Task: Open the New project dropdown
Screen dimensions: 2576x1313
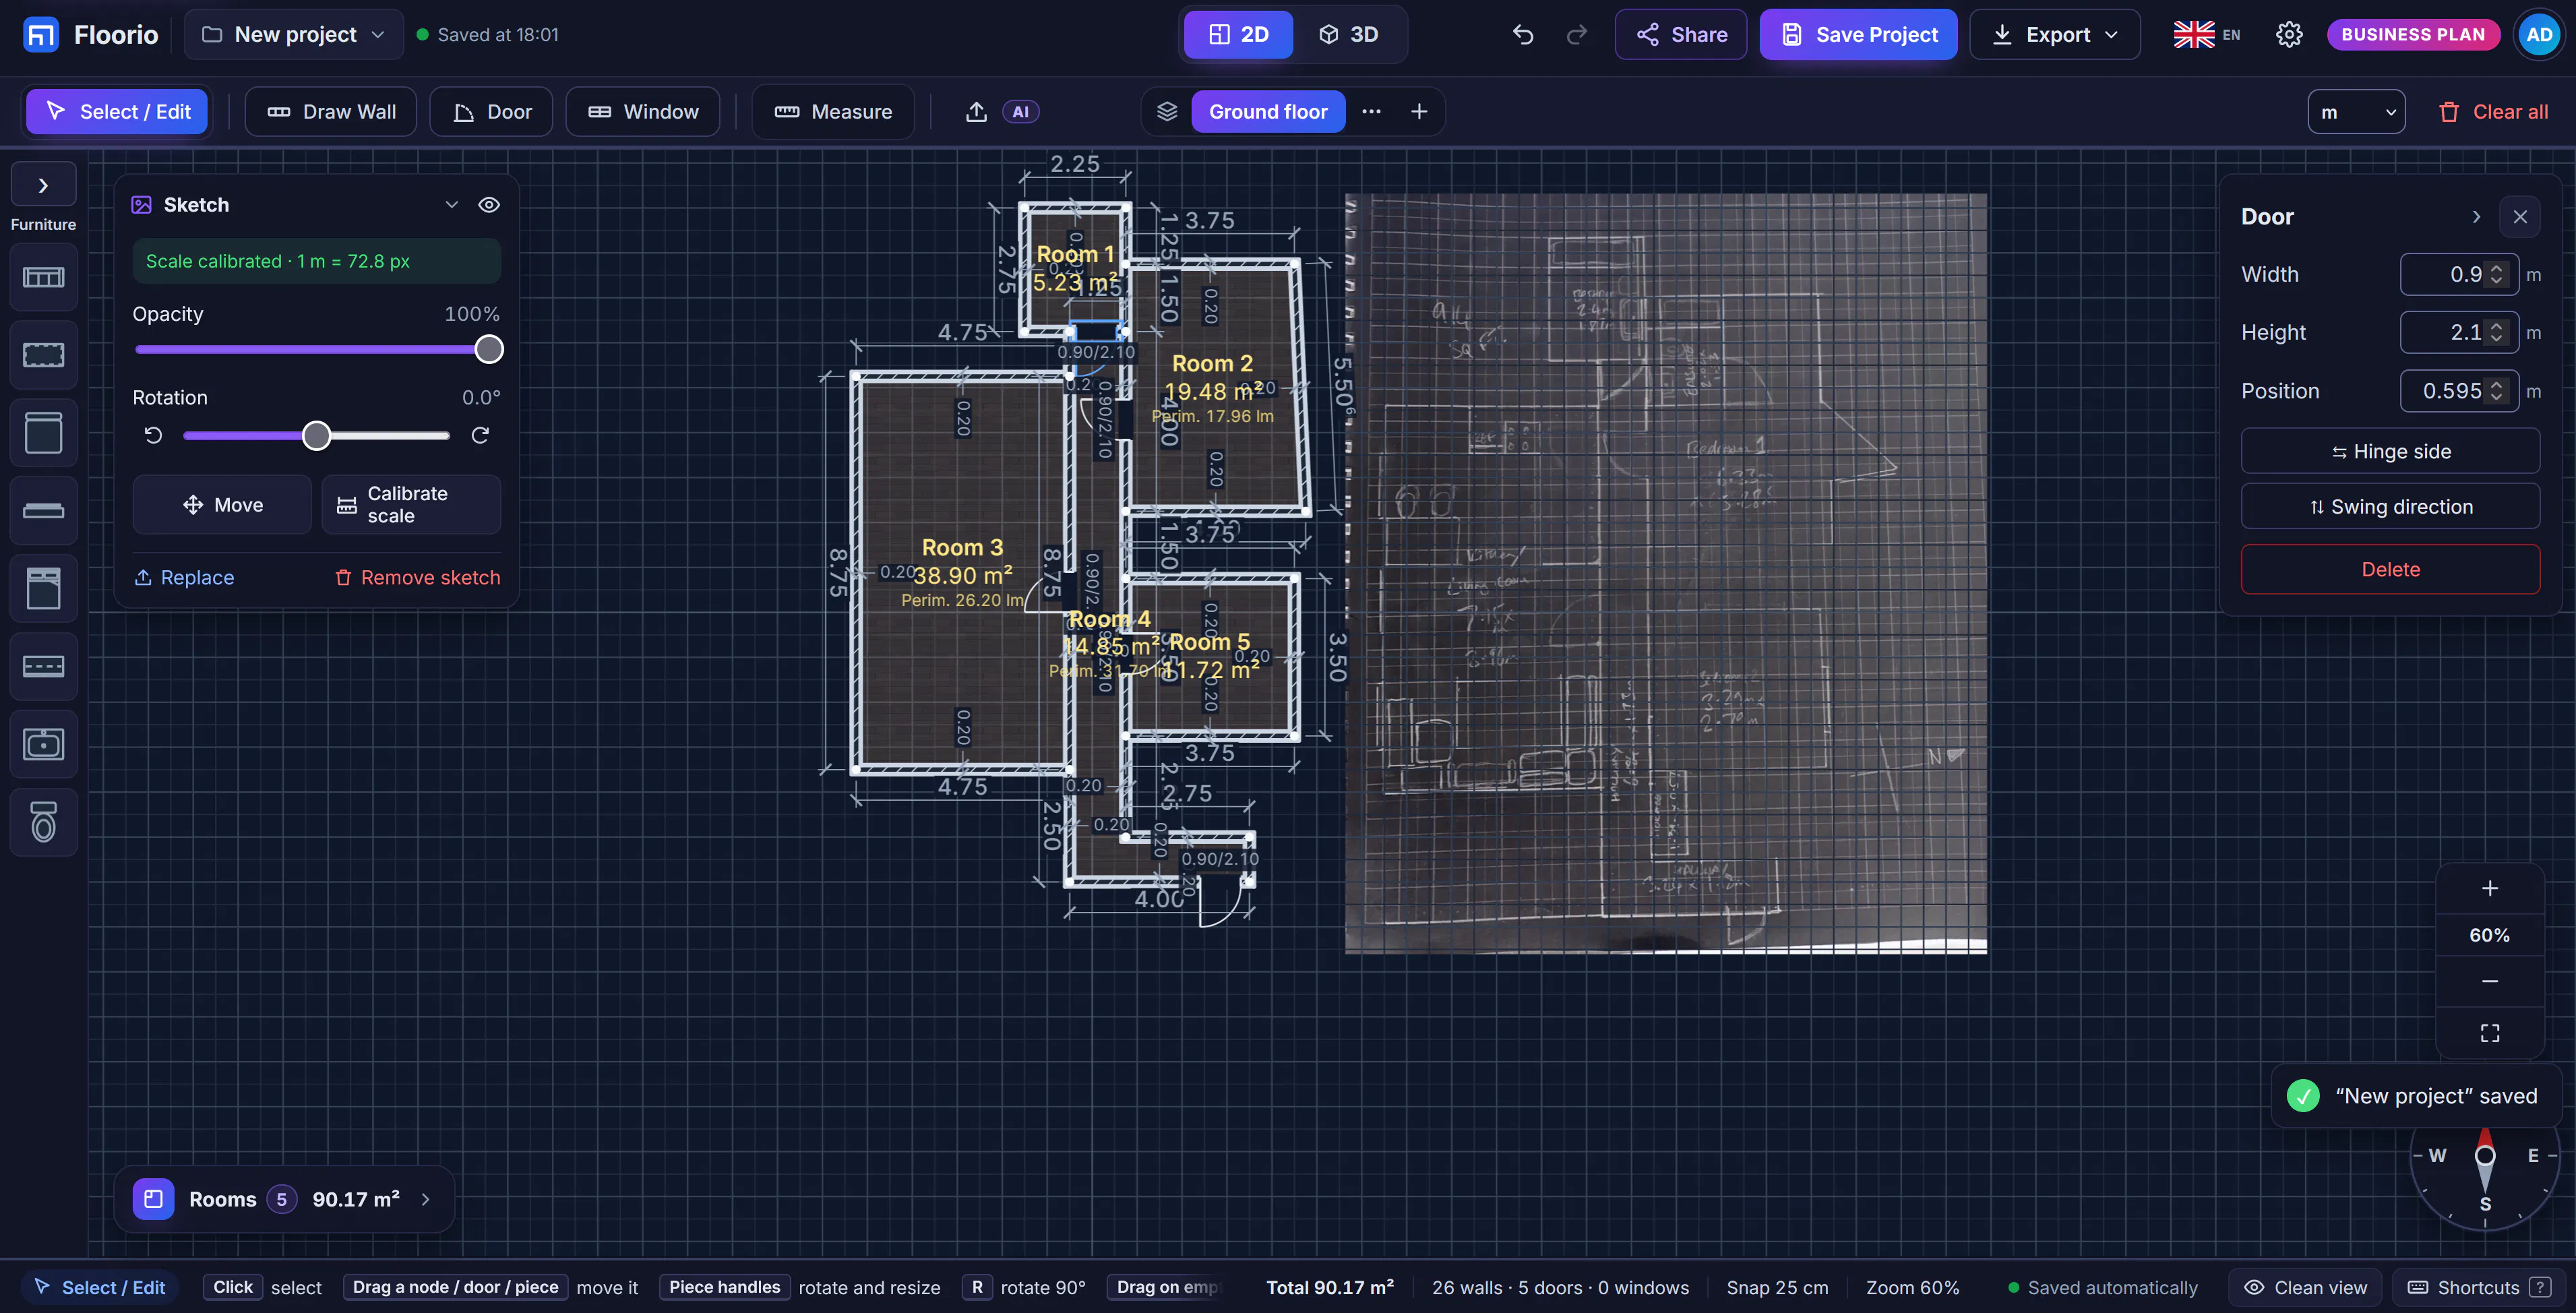Action: 294,35
